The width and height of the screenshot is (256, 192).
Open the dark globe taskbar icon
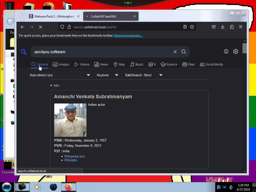pos(53,187)
